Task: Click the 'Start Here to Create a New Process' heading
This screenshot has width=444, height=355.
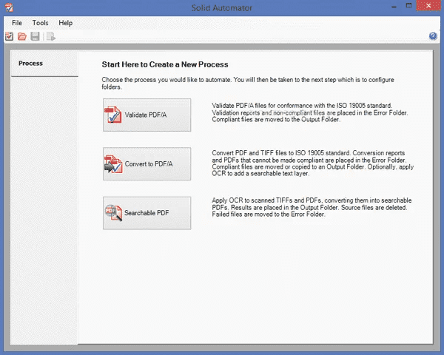Action: point(165,64)
